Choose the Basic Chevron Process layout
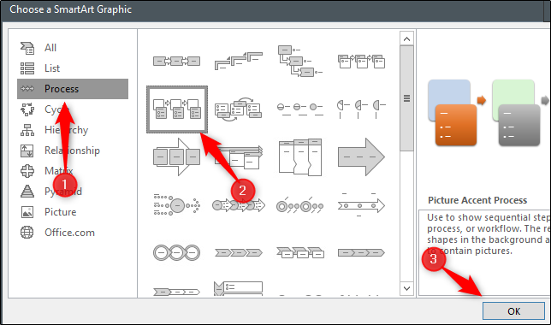 click(238, 252)
